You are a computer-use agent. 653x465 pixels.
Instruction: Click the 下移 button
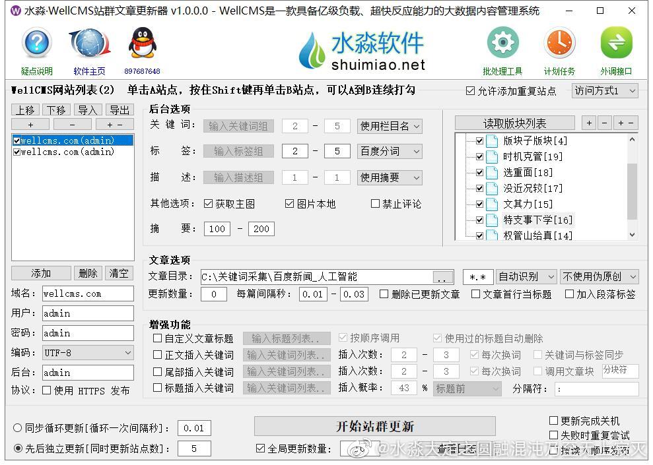point(56,109)
